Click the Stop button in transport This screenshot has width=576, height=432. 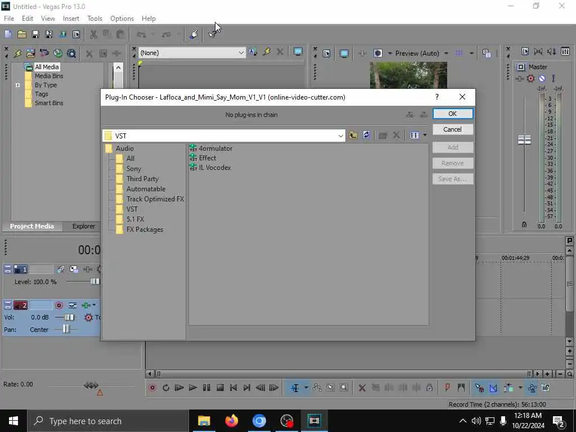[x=220, y=388]
